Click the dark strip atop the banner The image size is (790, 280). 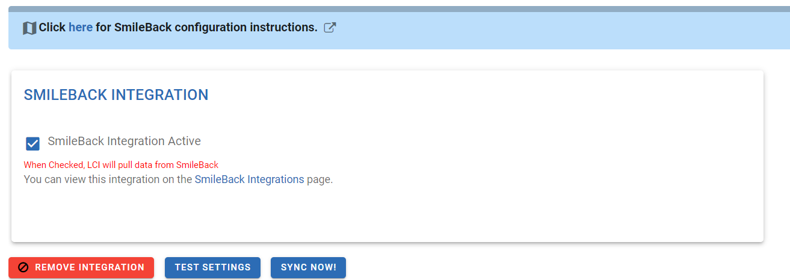coord(399,9)
